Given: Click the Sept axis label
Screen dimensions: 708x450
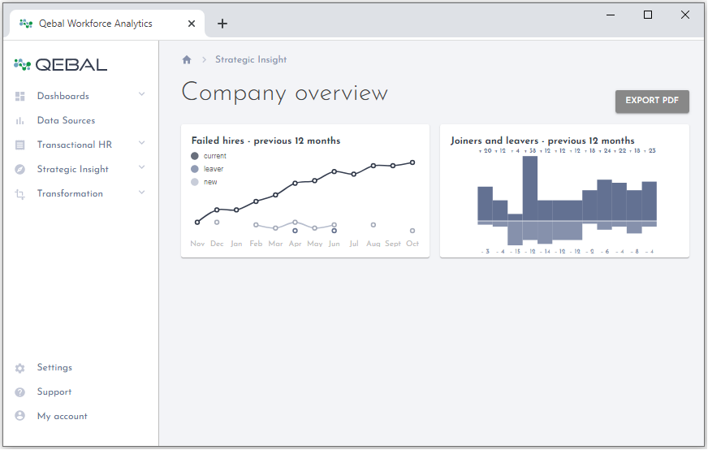Looking at the screenshot, I should (x=393, y=244).
